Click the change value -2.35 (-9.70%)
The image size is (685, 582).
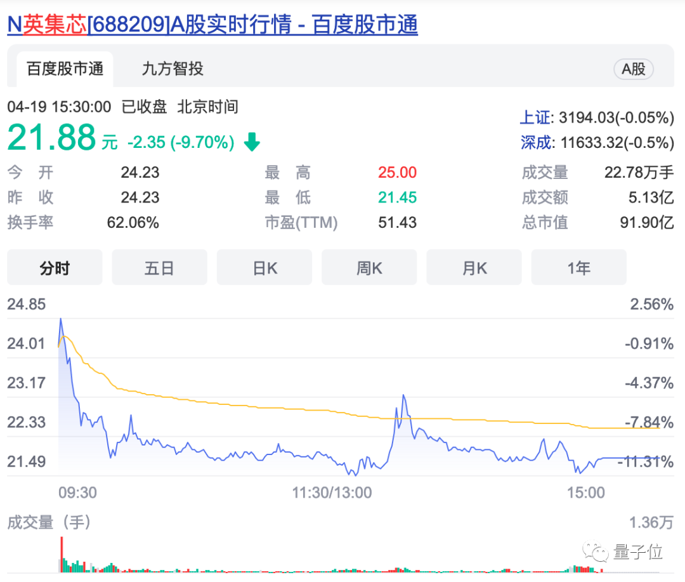(x=181, y=143)
